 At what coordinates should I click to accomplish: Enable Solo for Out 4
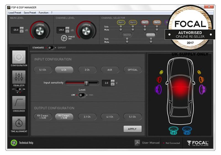click(x=157, y=27)
